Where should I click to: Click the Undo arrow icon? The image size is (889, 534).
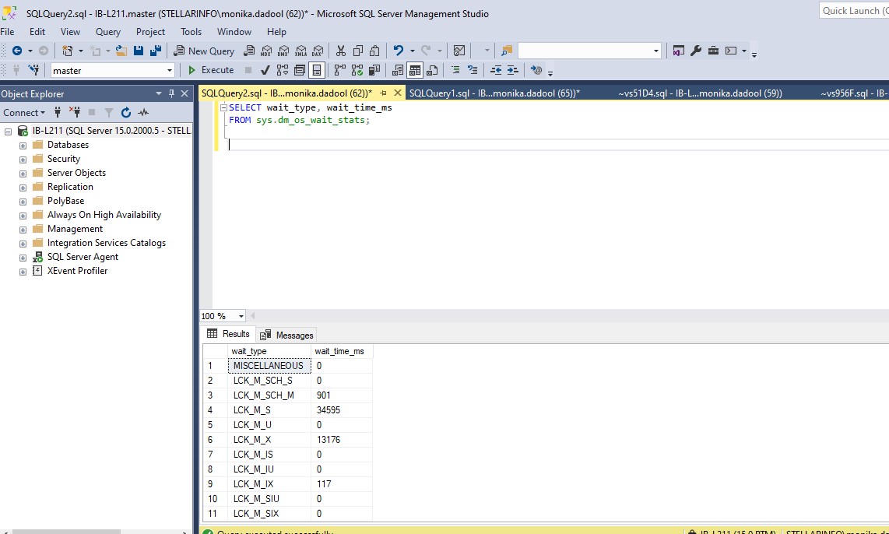pyautogui.click(x=399, y=51)
